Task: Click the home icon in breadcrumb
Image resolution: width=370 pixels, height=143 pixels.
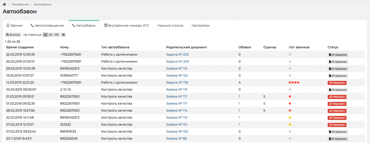Action: (4, 4)
